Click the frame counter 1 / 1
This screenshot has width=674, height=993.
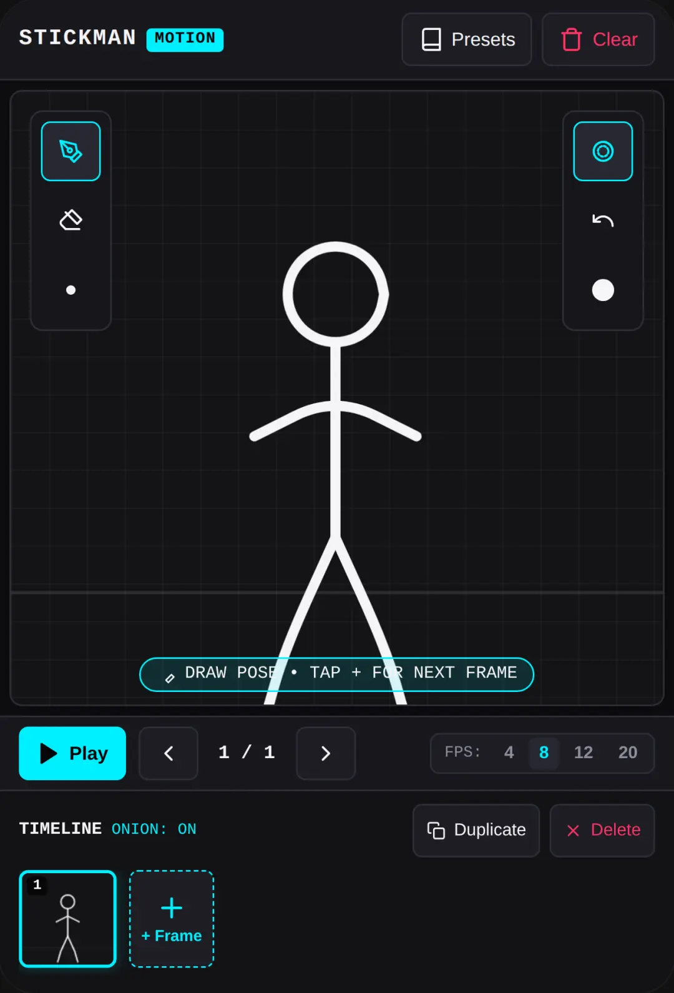[247, 753]
